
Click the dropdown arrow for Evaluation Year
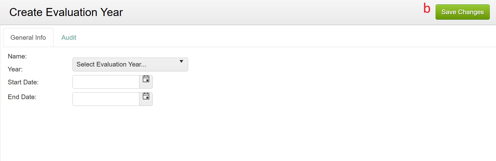coord(181,62)
